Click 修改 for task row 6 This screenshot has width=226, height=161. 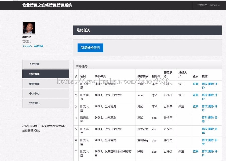click(x=205, y=140)
